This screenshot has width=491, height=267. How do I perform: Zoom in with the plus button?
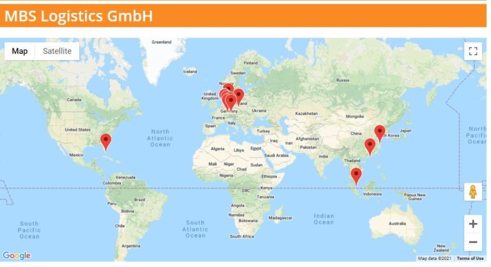pyautogui.click(x=473, y=224)
